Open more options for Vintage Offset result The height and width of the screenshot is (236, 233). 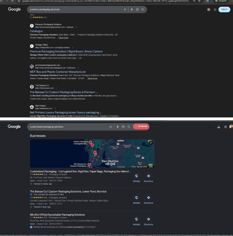pos(73,48)
